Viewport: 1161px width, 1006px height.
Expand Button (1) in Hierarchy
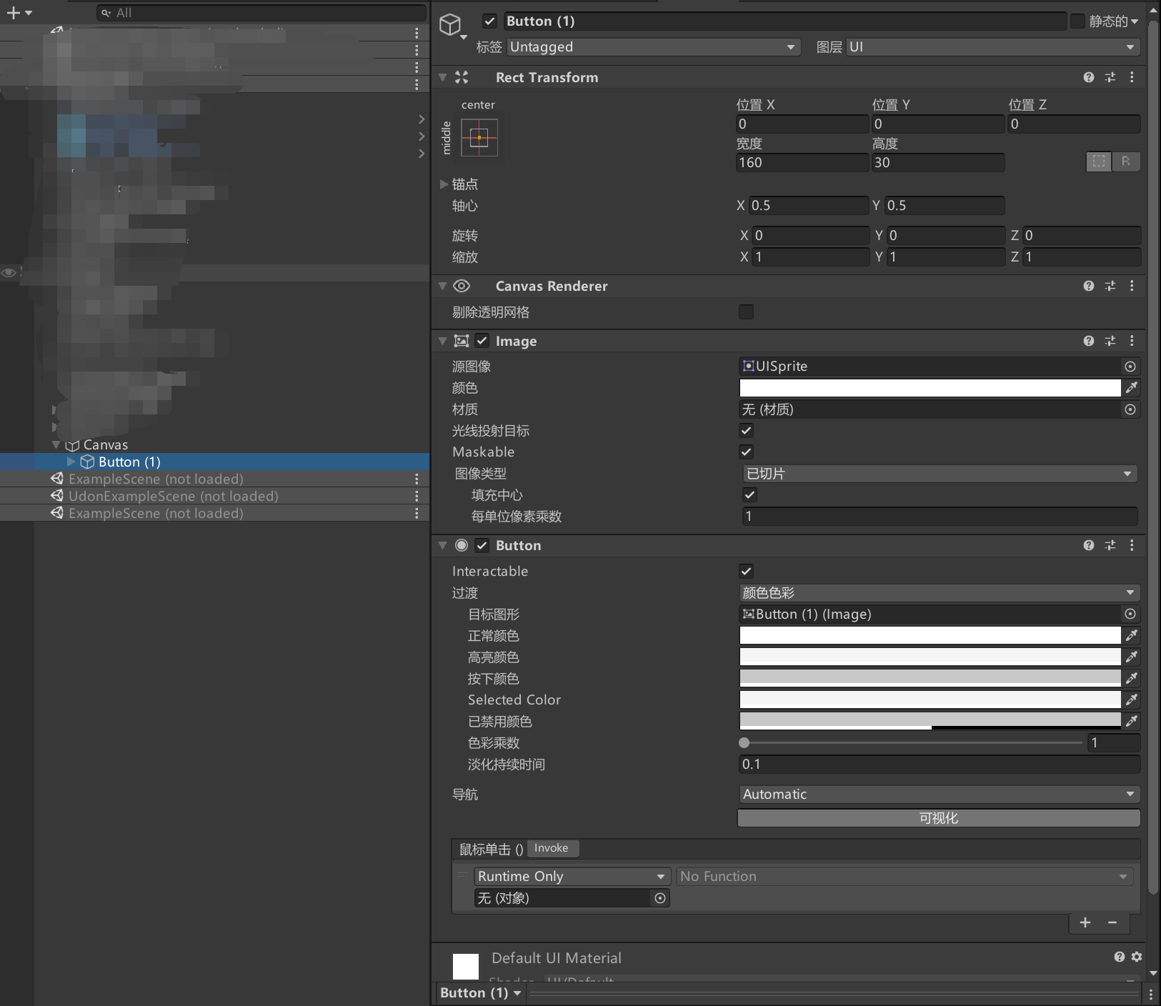tap(71, 462)
